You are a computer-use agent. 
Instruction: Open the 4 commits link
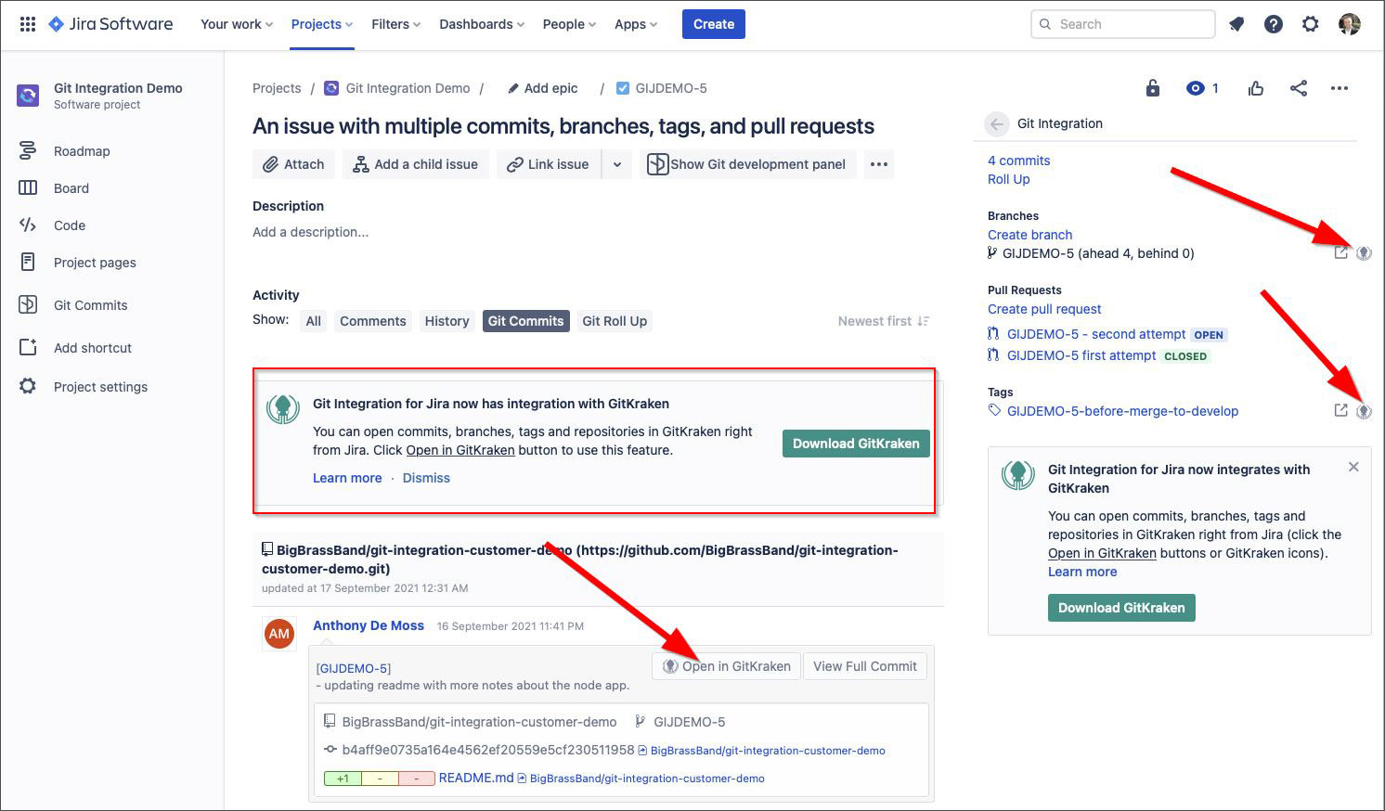tap(1019, 161)
